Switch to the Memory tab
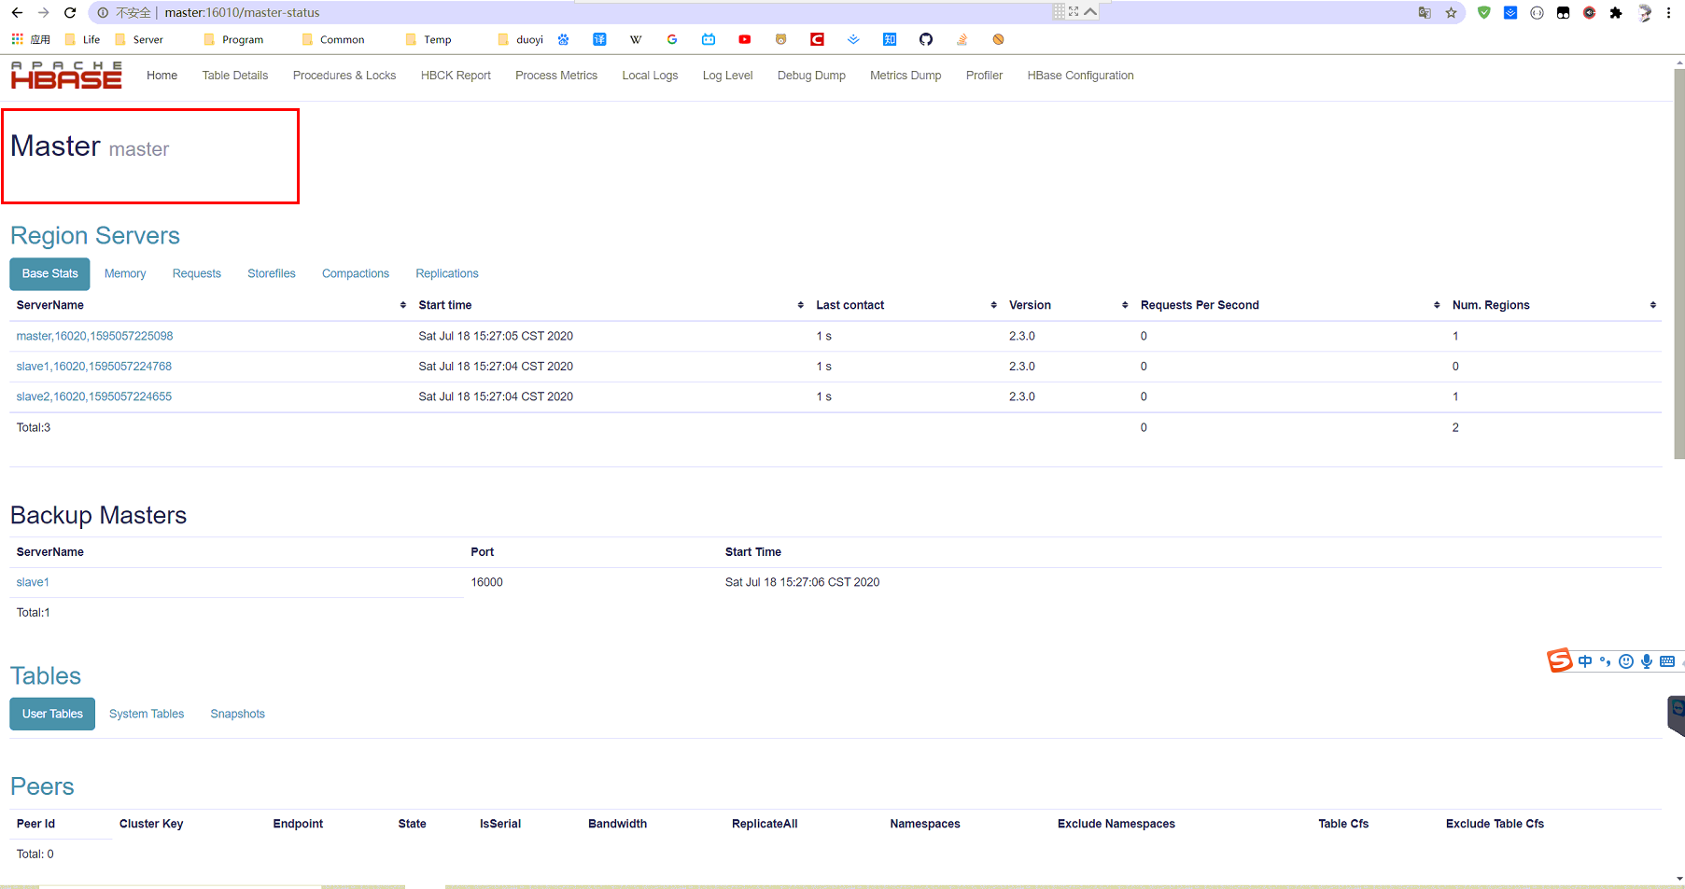This screenshot has height=889, width=1685. tap(125, 273)
